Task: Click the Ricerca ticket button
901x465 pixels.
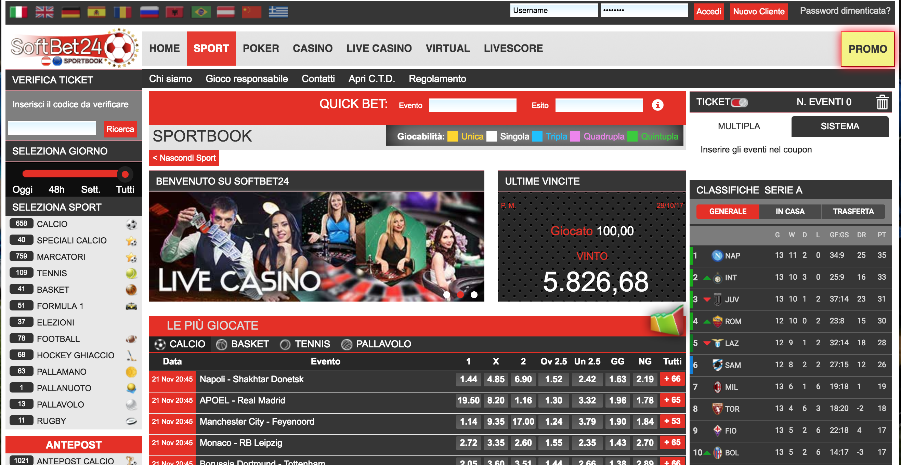Action: coord(120,129)
